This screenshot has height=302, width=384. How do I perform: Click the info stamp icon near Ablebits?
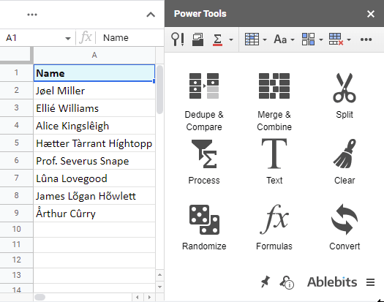tap(287, 282)
